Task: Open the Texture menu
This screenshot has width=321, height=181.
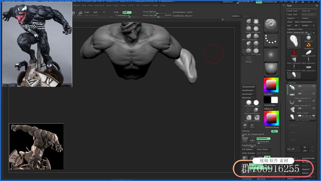Action: pos(131,5)
